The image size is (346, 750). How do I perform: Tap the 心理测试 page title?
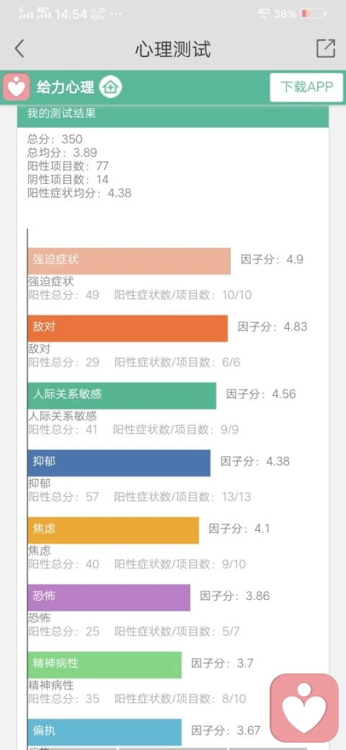[172, 49]
